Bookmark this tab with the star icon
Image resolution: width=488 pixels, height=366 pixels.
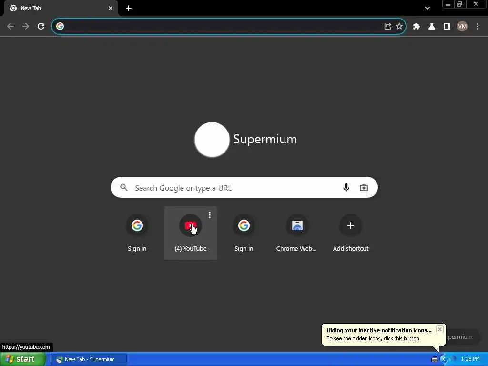click(399, 26)
